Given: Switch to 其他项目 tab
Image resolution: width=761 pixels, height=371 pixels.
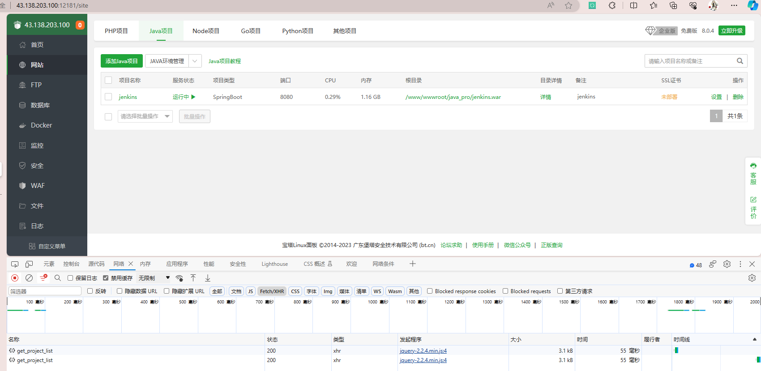Looking at the screenshot, I should [x=345, y=31].
